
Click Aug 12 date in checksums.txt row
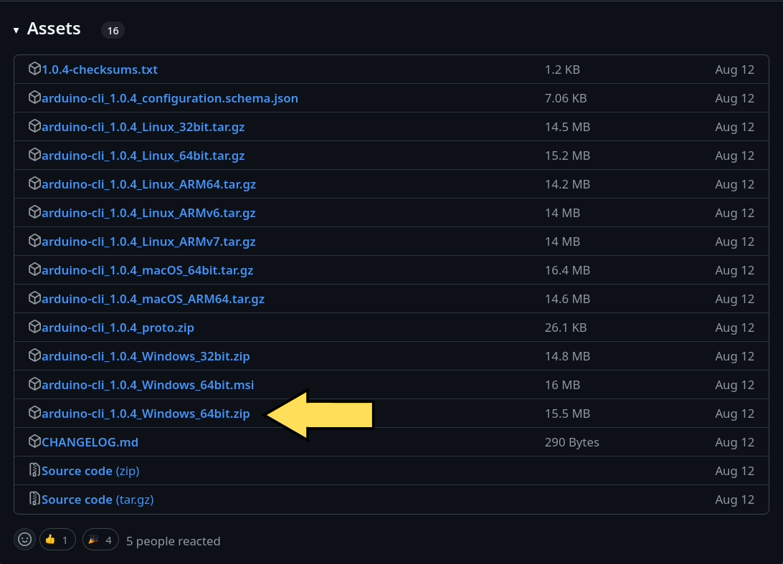[x=734, y=70]
